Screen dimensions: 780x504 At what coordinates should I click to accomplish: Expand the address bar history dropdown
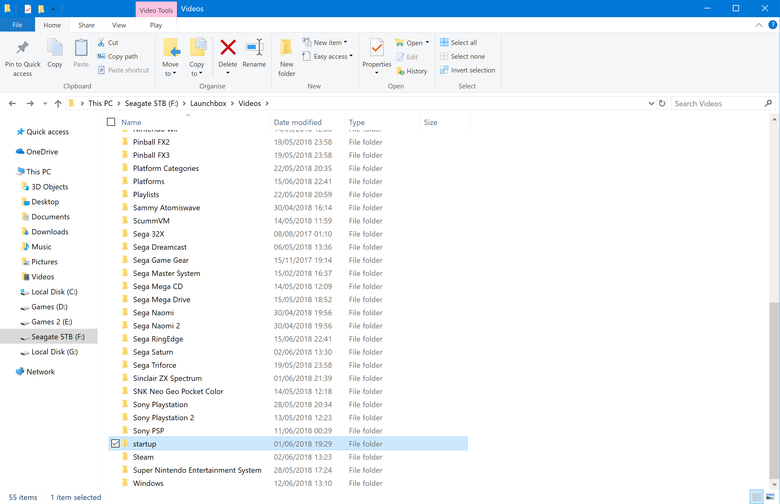pos(651,103)
